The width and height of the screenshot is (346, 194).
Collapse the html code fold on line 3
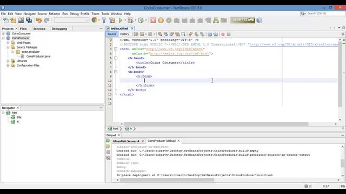click(x=116, y=49)
